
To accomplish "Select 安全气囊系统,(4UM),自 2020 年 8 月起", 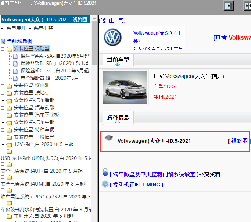I will point(43,184).
